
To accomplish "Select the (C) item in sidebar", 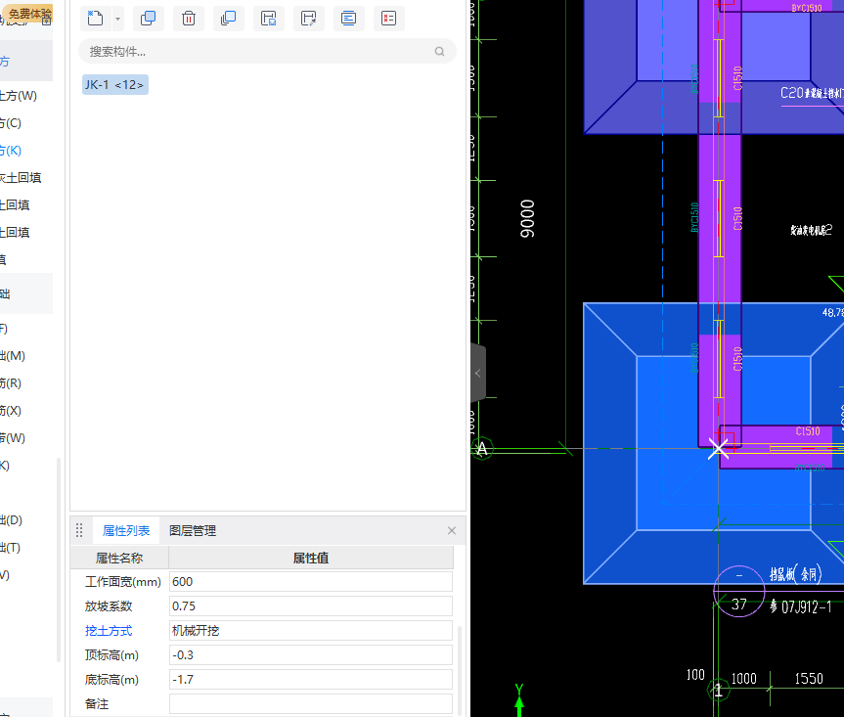I will coord(11,123).
